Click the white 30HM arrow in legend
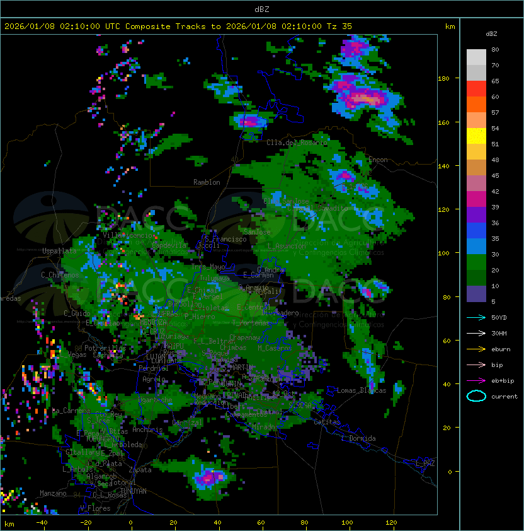The width and height of the screenshot is (524, 531). (x=476, y=333)
